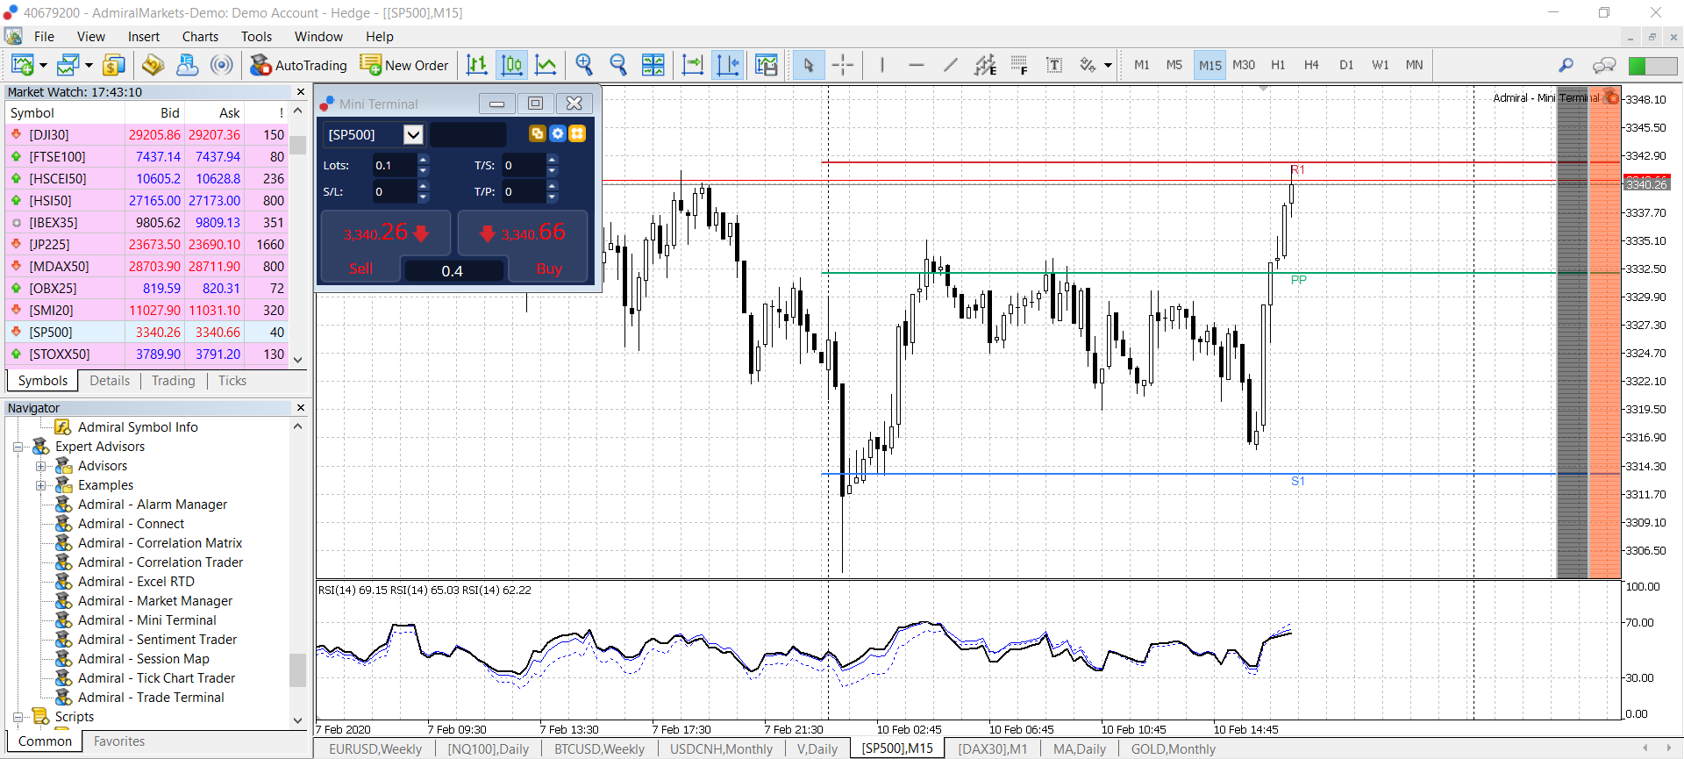Expand the Examples folder in Navigator
The height and width of the screenshot is (759, 1684).
(x=40, y=485)
